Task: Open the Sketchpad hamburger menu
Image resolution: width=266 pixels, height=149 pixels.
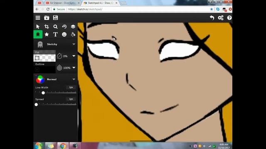Action: tap(38, 18)
